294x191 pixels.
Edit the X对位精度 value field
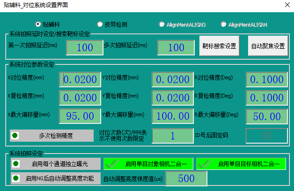[80, 80]
